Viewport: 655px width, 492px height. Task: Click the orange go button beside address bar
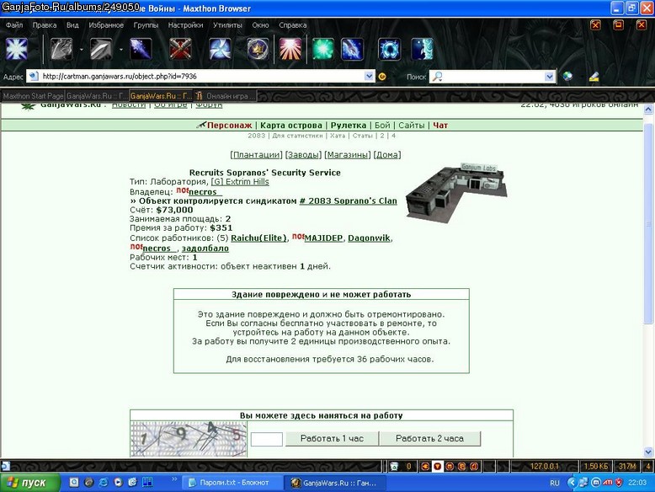pyautogui.click(x=382, y=77)
